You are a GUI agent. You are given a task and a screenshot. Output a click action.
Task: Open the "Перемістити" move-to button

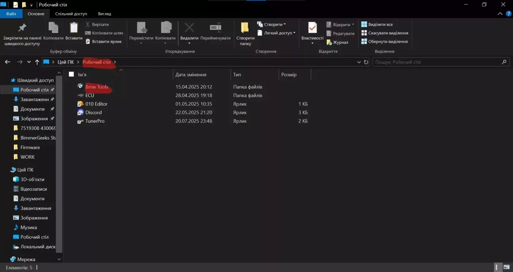[x=141, y=32]
